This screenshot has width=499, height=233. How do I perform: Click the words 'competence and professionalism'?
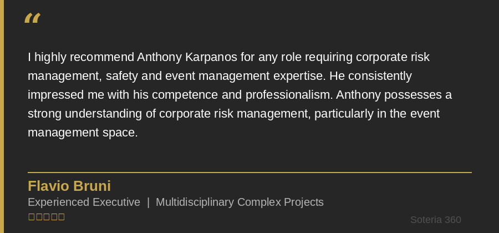(242, 95)
